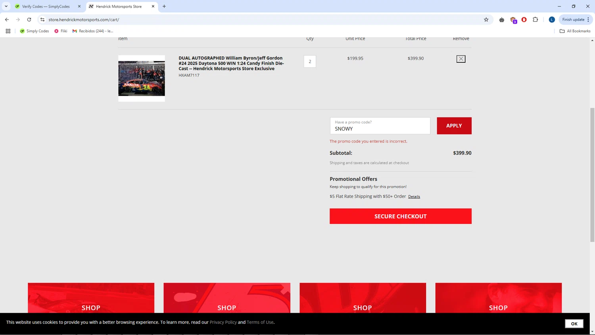
Task: Open the printer extension icon
Action: pyautogui.click(x=502, y=19)
